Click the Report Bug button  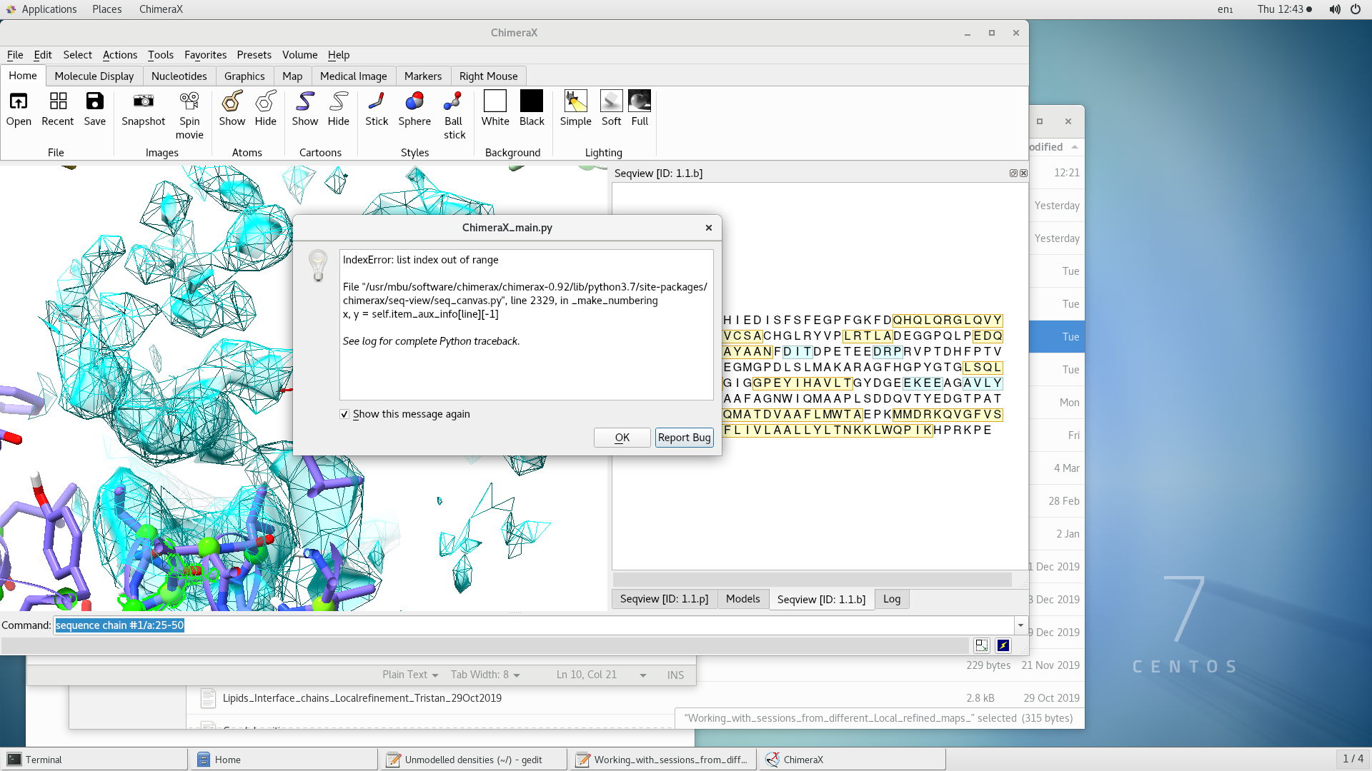point(684,438)
